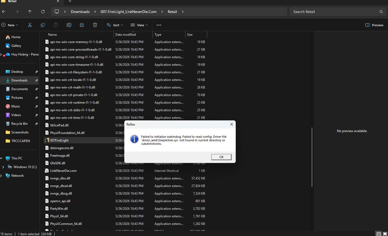This screenshot has width=388, height=236.
Task: Switch to details view icon in status bar
Action: coord(378,234)
